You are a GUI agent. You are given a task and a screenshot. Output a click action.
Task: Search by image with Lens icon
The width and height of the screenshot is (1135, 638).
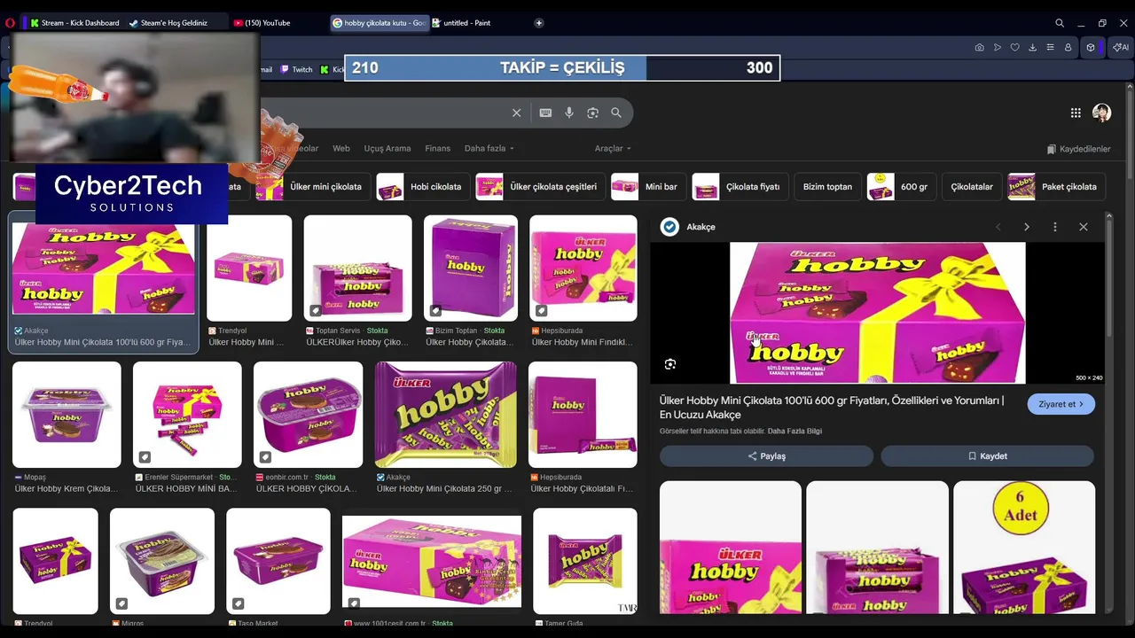(592, 113)
